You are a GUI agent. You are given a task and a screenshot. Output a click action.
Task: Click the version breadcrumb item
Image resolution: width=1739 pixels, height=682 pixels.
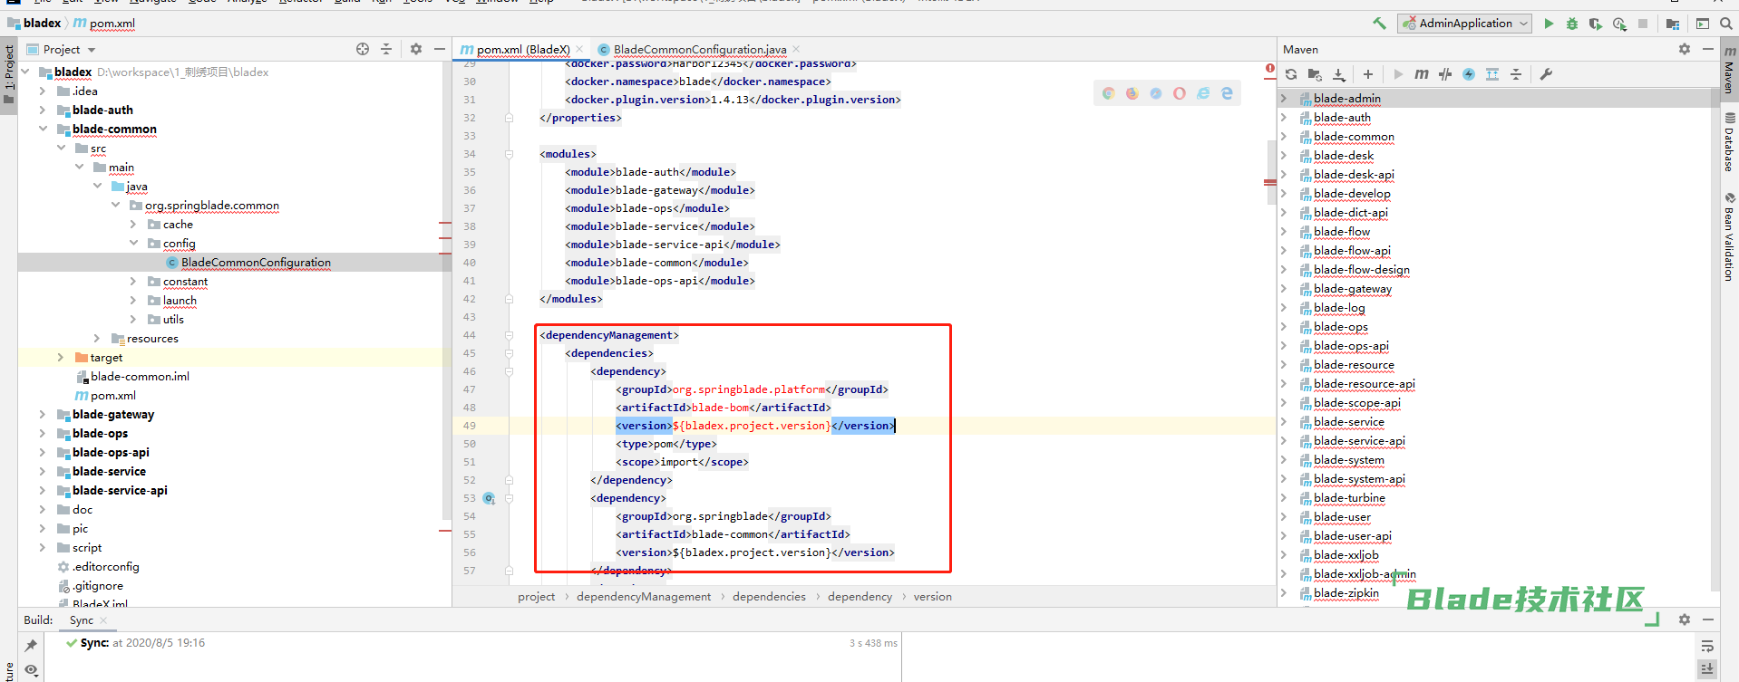click(933, 596)
